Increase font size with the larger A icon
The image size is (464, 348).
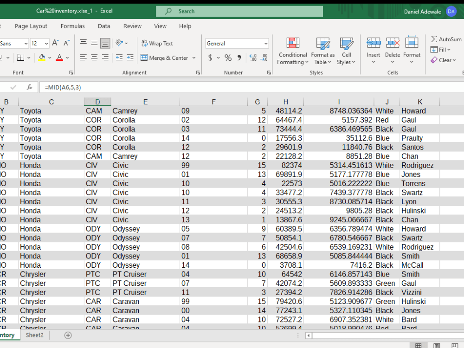pos(55,43)
